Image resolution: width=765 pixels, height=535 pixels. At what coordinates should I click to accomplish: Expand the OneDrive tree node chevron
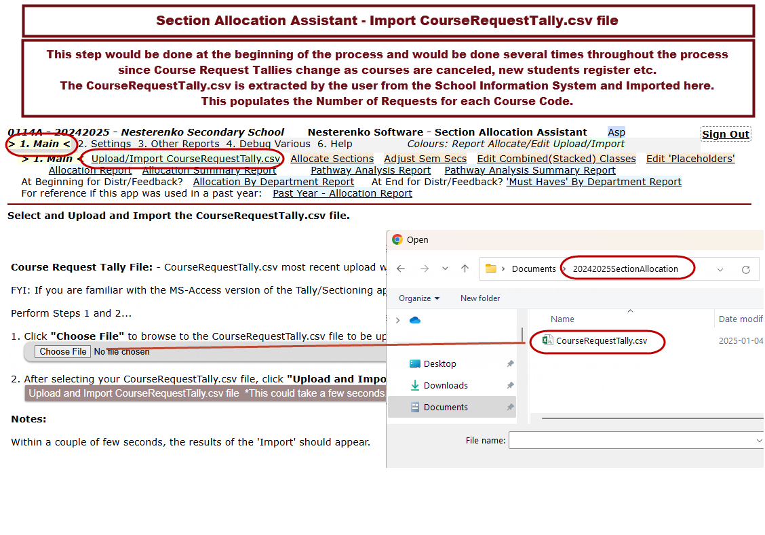397,320
